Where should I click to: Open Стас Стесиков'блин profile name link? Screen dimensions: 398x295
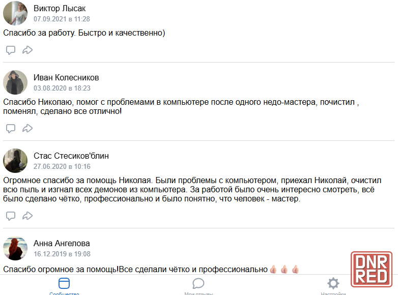click(x=71, y=156)
